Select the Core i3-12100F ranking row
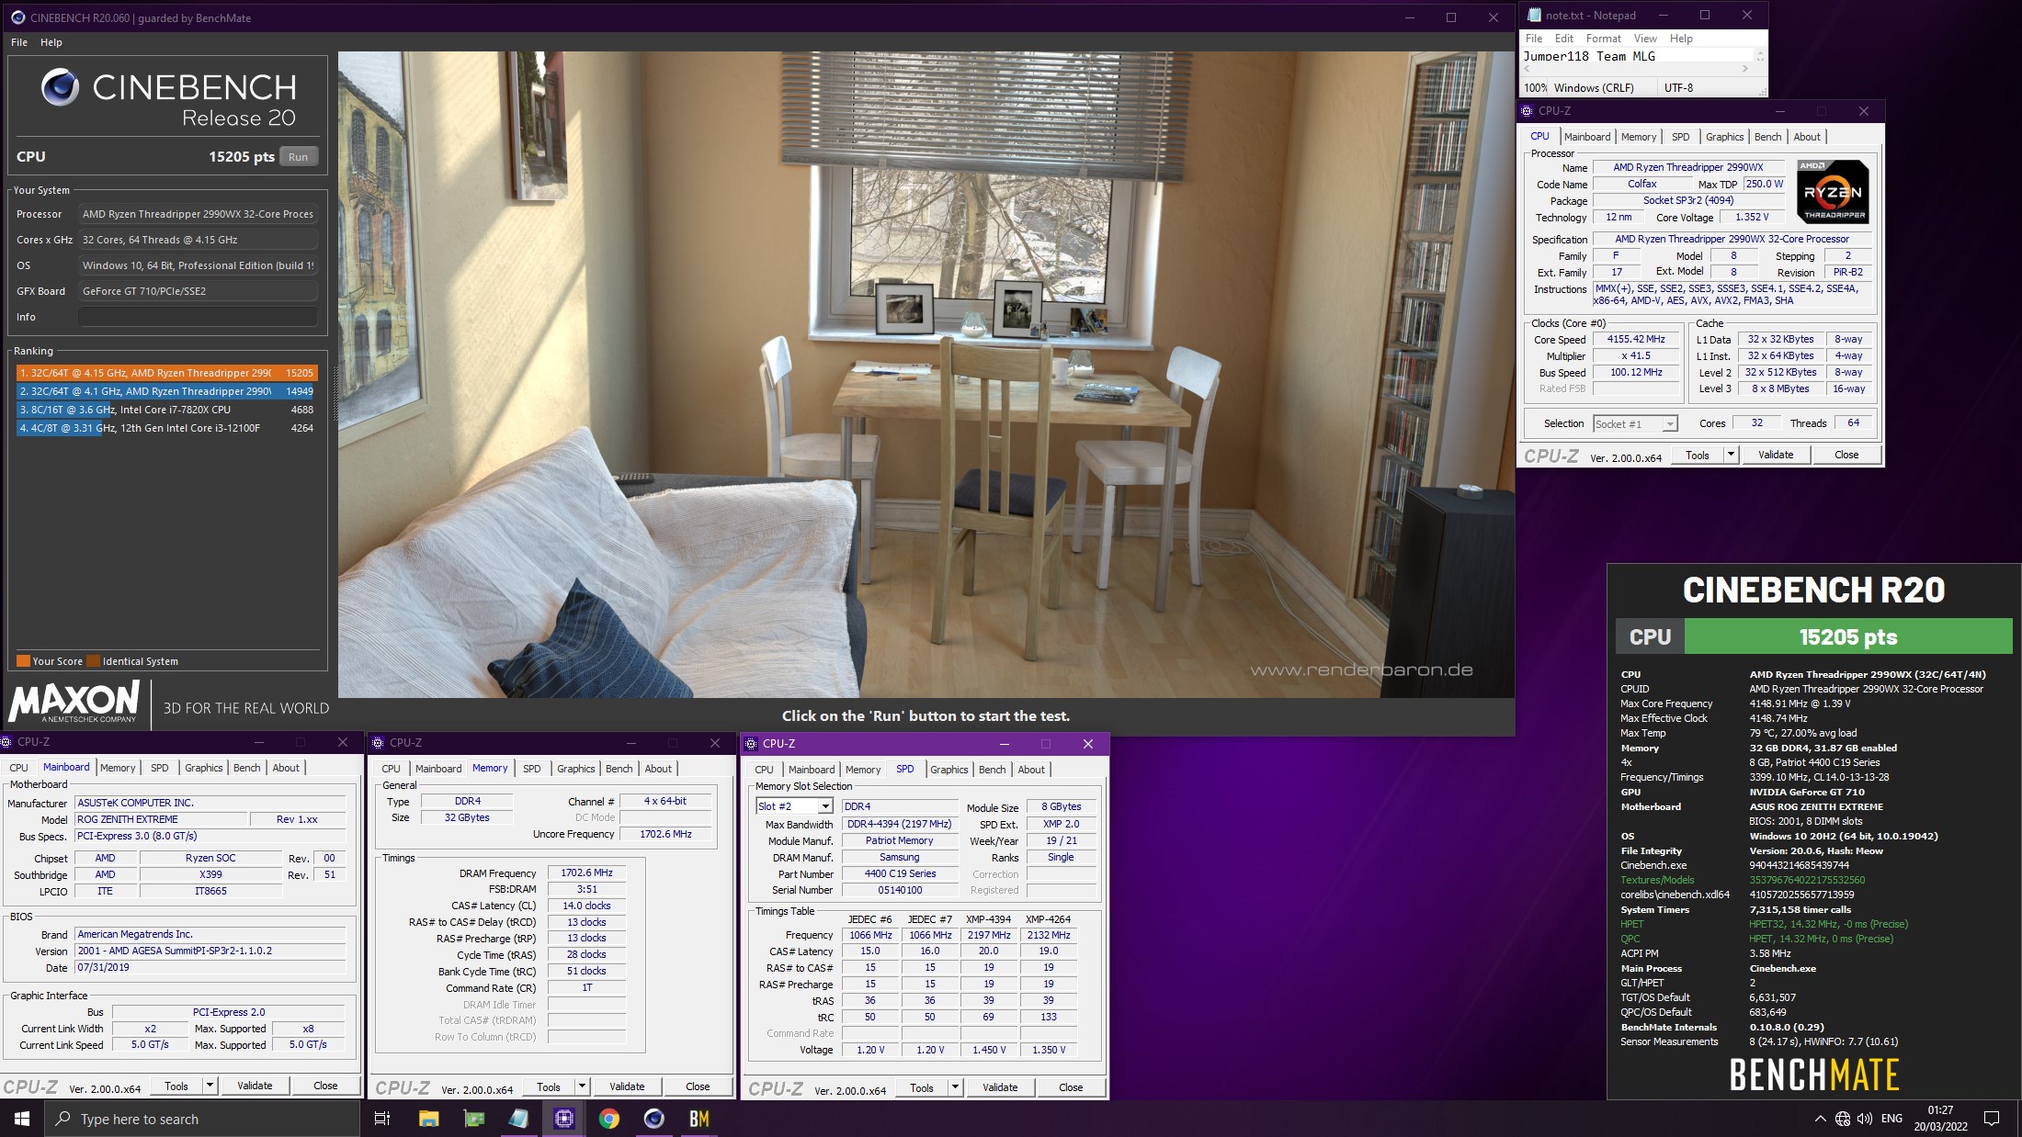 tap(166, 428)
